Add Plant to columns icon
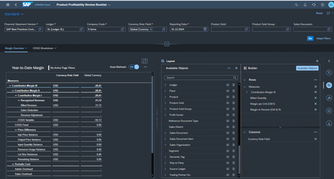 point(234,91)
